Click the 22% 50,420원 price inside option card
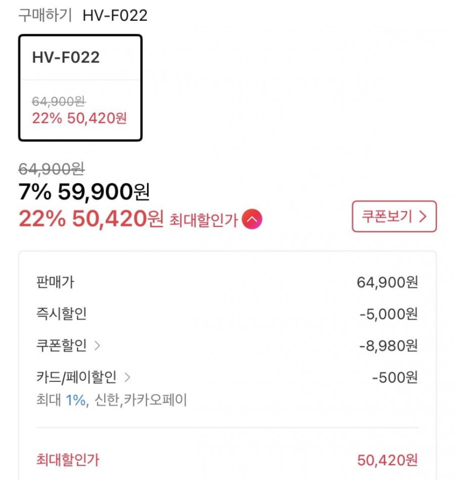The image size is (455, 480). 80,118
